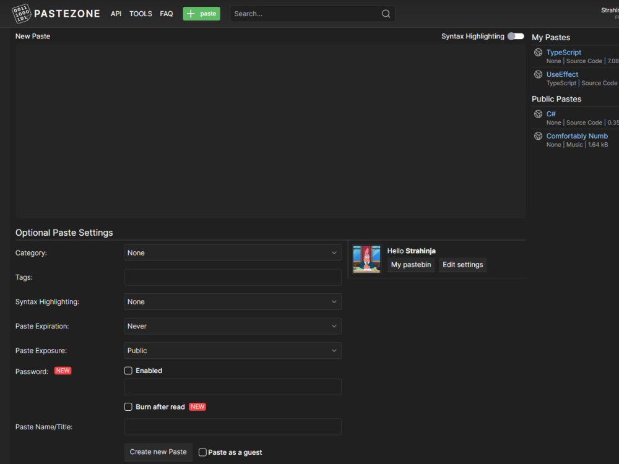Open the Syntax Highlighting dropdown set to None
Image resolution: width=619 pixels, height=464 pixels.
click(x=233, y=302)
